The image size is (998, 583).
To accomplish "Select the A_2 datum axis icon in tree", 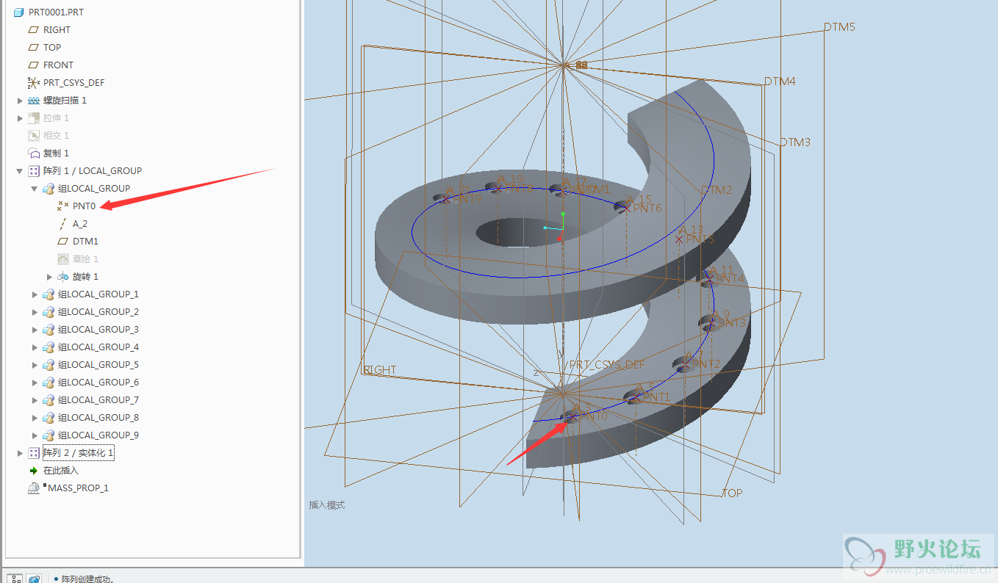I will [62, 224].
